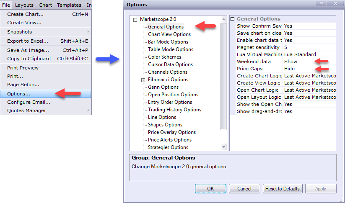Select General Options in the tree
The width and height of the screenshot is (345, 203).
click(166, 27)
